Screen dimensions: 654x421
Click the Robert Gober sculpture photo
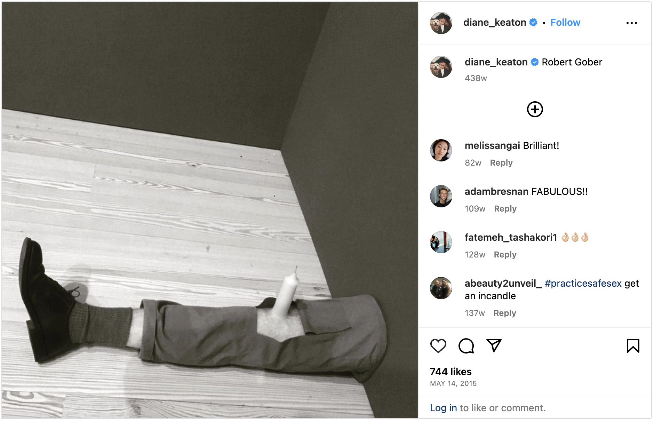click(210, 210)
